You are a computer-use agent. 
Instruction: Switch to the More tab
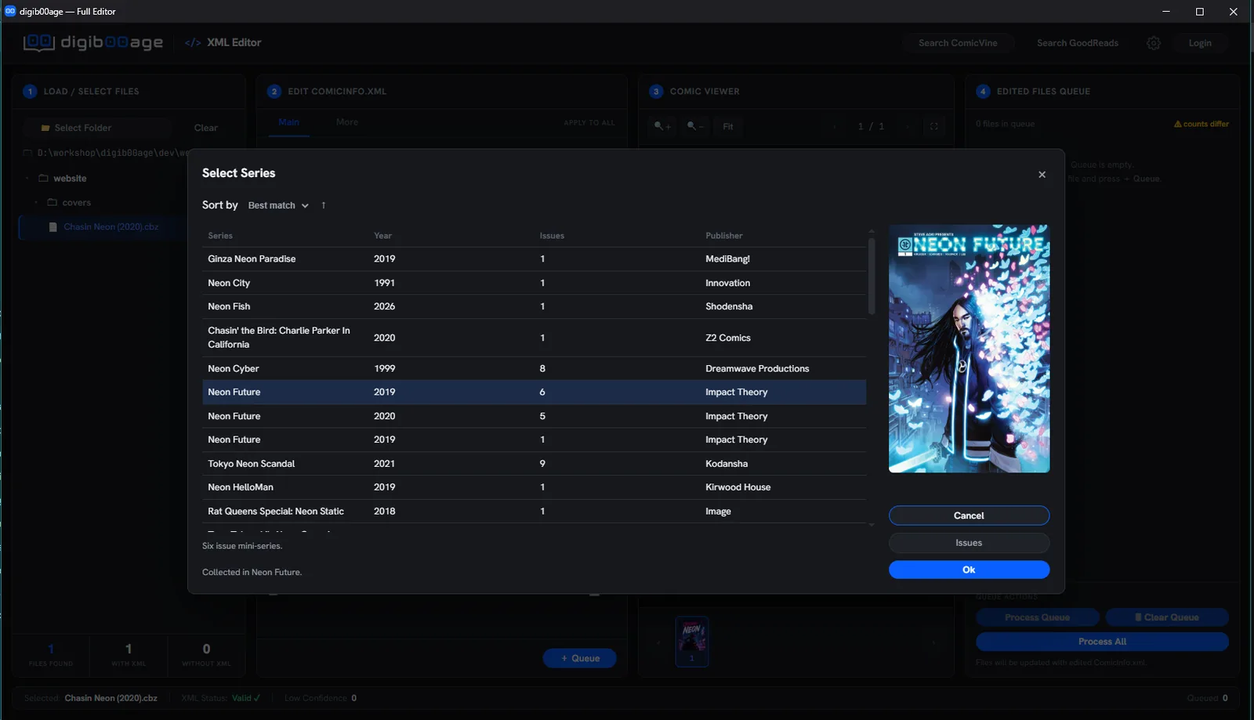point(347,122)
